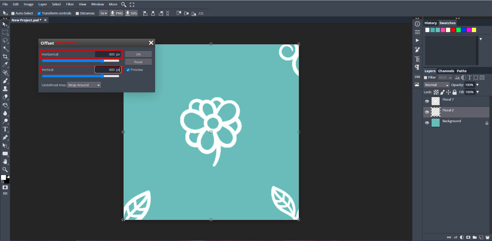Align left edges in the options bar
The height and width of the screenshot is (241, 492).
(145, 13)
